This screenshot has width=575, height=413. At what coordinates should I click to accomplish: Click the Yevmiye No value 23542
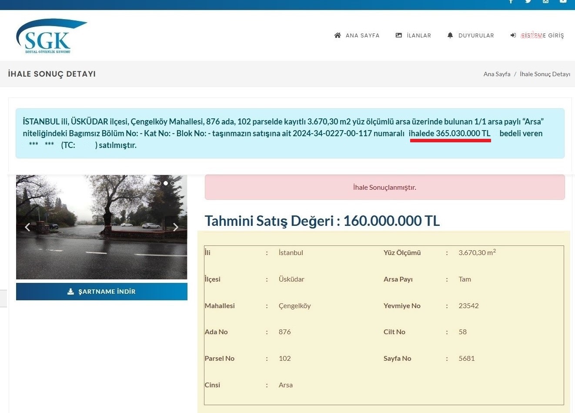point(469,306)
